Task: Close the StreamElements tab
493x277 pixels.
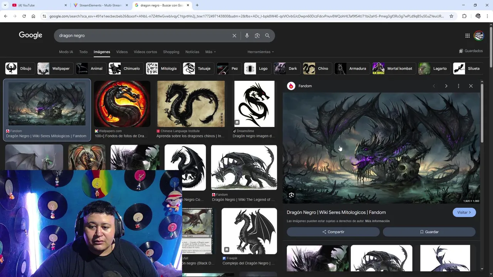Action: pos(127,5)
